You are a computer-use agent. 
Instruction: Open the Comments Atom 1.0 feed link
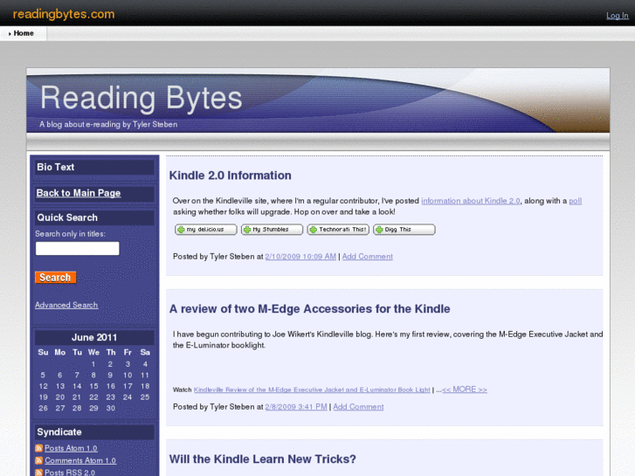(80, 460)
